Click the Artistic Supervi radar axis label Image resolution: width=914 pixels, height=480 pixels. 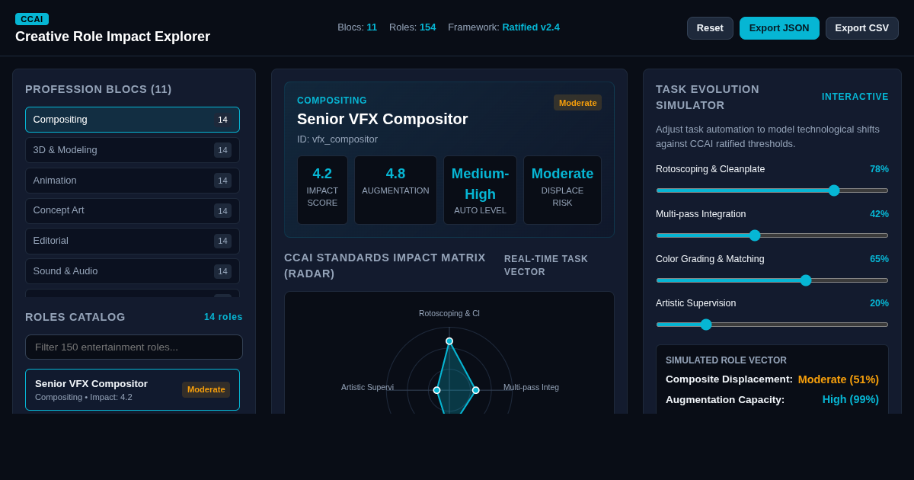pos(367,387)
